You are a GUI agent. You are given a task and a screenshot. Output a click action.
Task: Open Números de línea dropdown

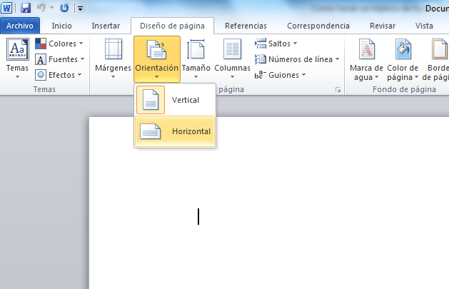[297, 59]
